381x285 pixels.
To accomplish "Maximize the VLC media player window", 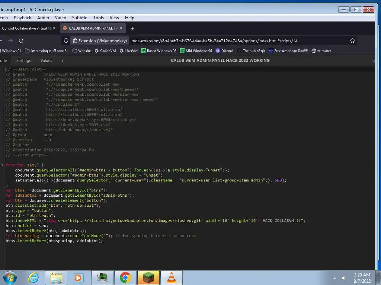I will point(356,9).
